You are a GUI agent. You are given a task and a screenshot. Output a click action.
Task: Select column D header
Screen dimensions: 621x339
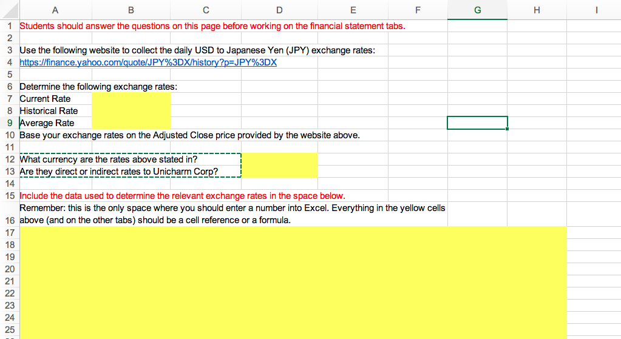[x=279, y=10]
